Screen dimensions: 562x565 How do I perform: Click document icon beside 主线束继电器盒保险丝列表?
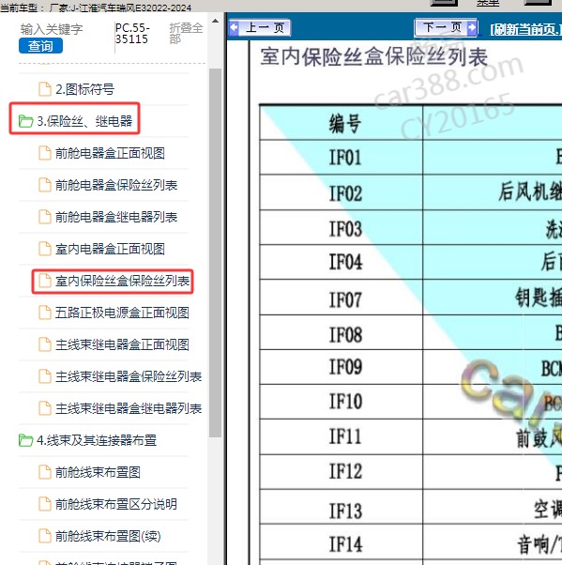click(x=45, y=376)
